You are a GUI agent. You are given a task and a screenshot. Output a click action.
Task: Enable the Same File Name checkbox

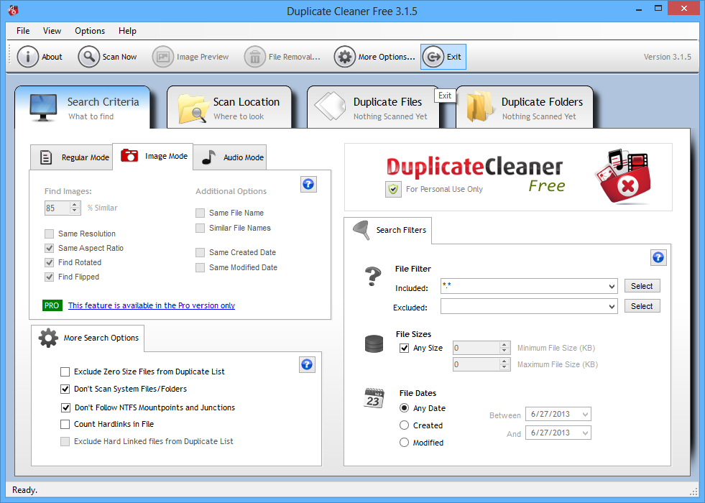pos(200,213)
